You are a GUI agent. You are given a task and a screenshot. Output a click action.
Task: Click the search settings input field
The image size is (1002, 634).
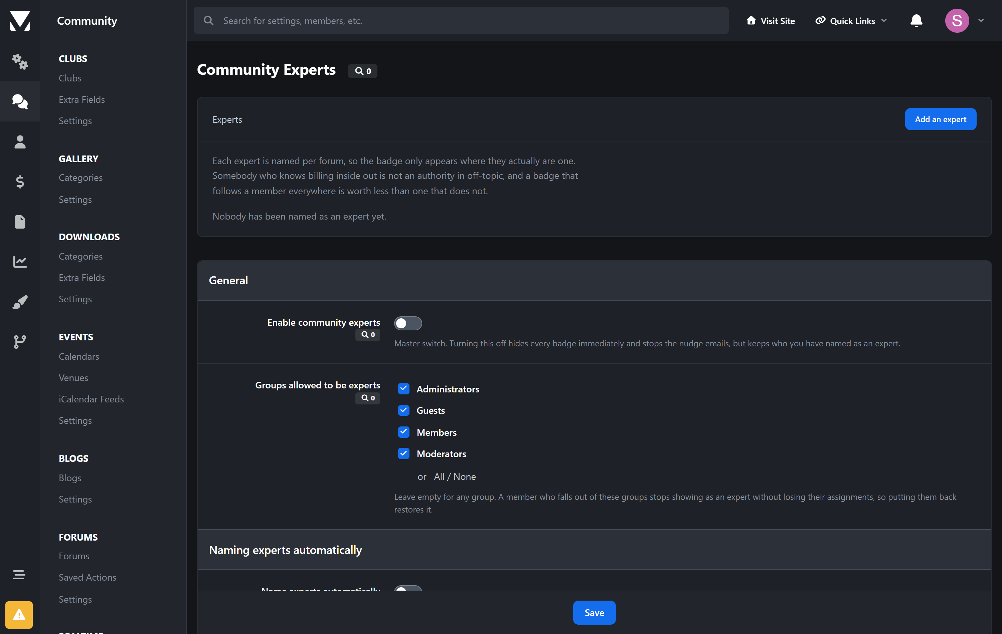point(461,20)
